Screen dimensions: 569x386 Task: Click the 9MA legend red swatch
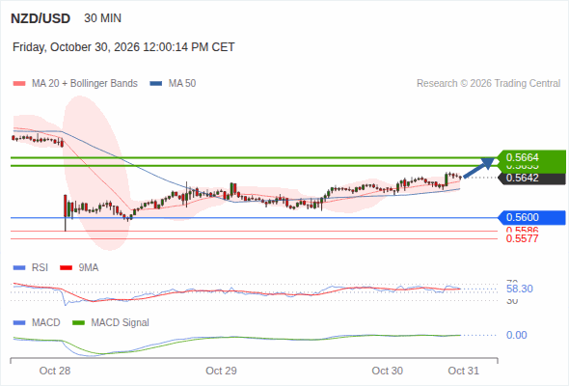coord(66,268)
